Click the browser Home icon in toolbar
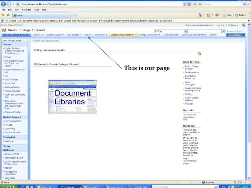251x188 pixels. coord(200,15)
